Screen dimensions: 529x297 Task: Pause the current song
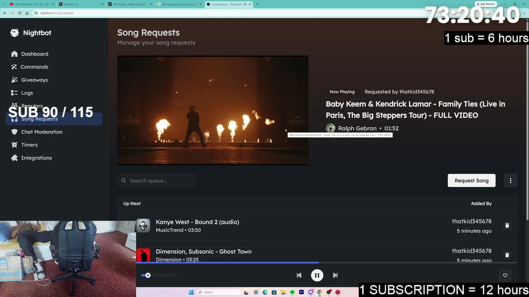tap(317, 276)
